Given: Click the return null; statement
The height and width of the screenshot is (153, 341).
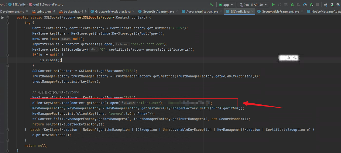Looking at the screenshot, I should (36, 146).
